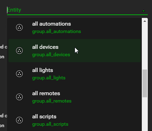152x131 pixels.
Task: Click the scrollbar track above the thumb
Action: point(145,47)
